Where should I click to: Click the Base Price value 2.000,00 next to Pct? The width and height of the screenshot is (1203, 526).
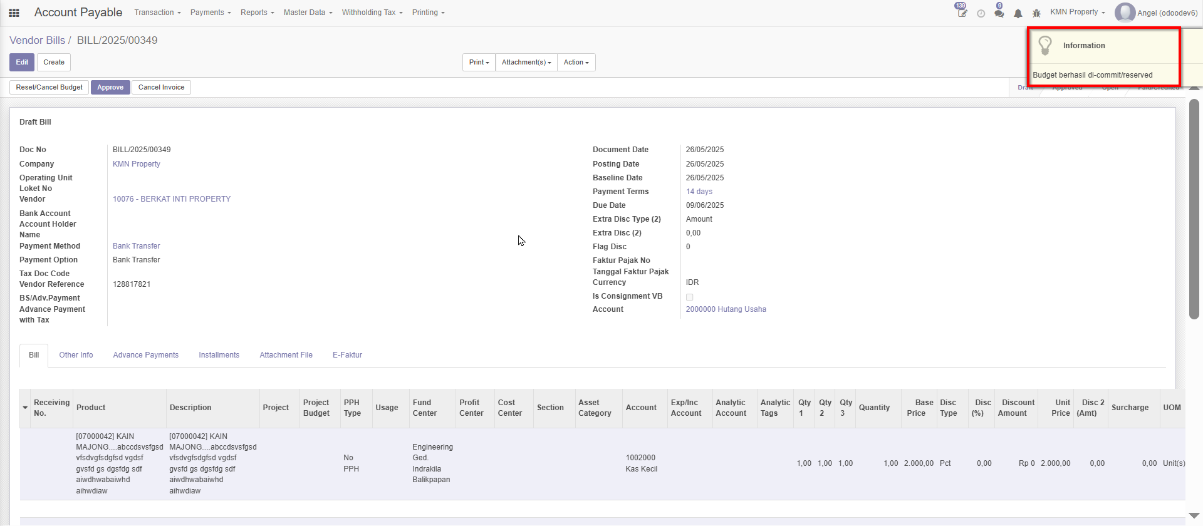[x=919, y=463]
